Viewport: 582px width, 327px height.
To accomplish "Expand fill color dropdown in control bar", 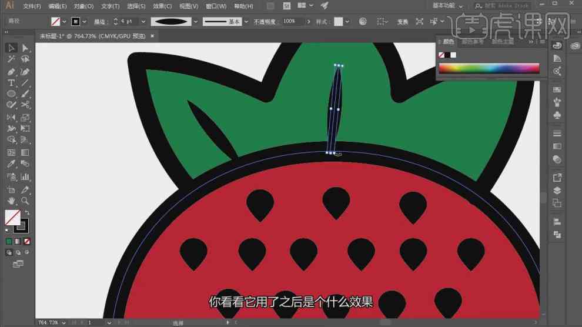I will click(x=64, y=22).
